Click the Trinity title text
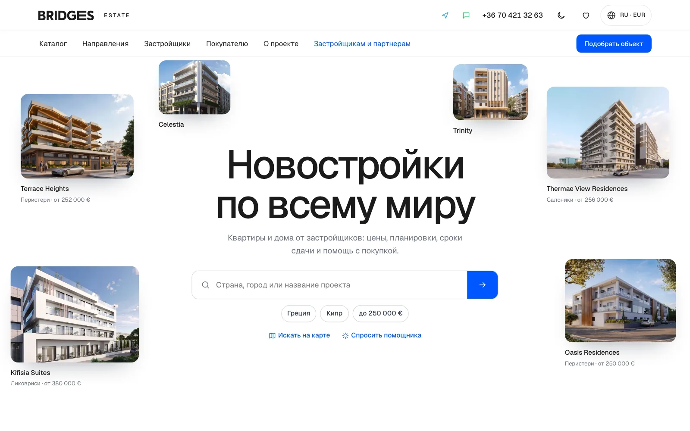 [x=463, y=131]
